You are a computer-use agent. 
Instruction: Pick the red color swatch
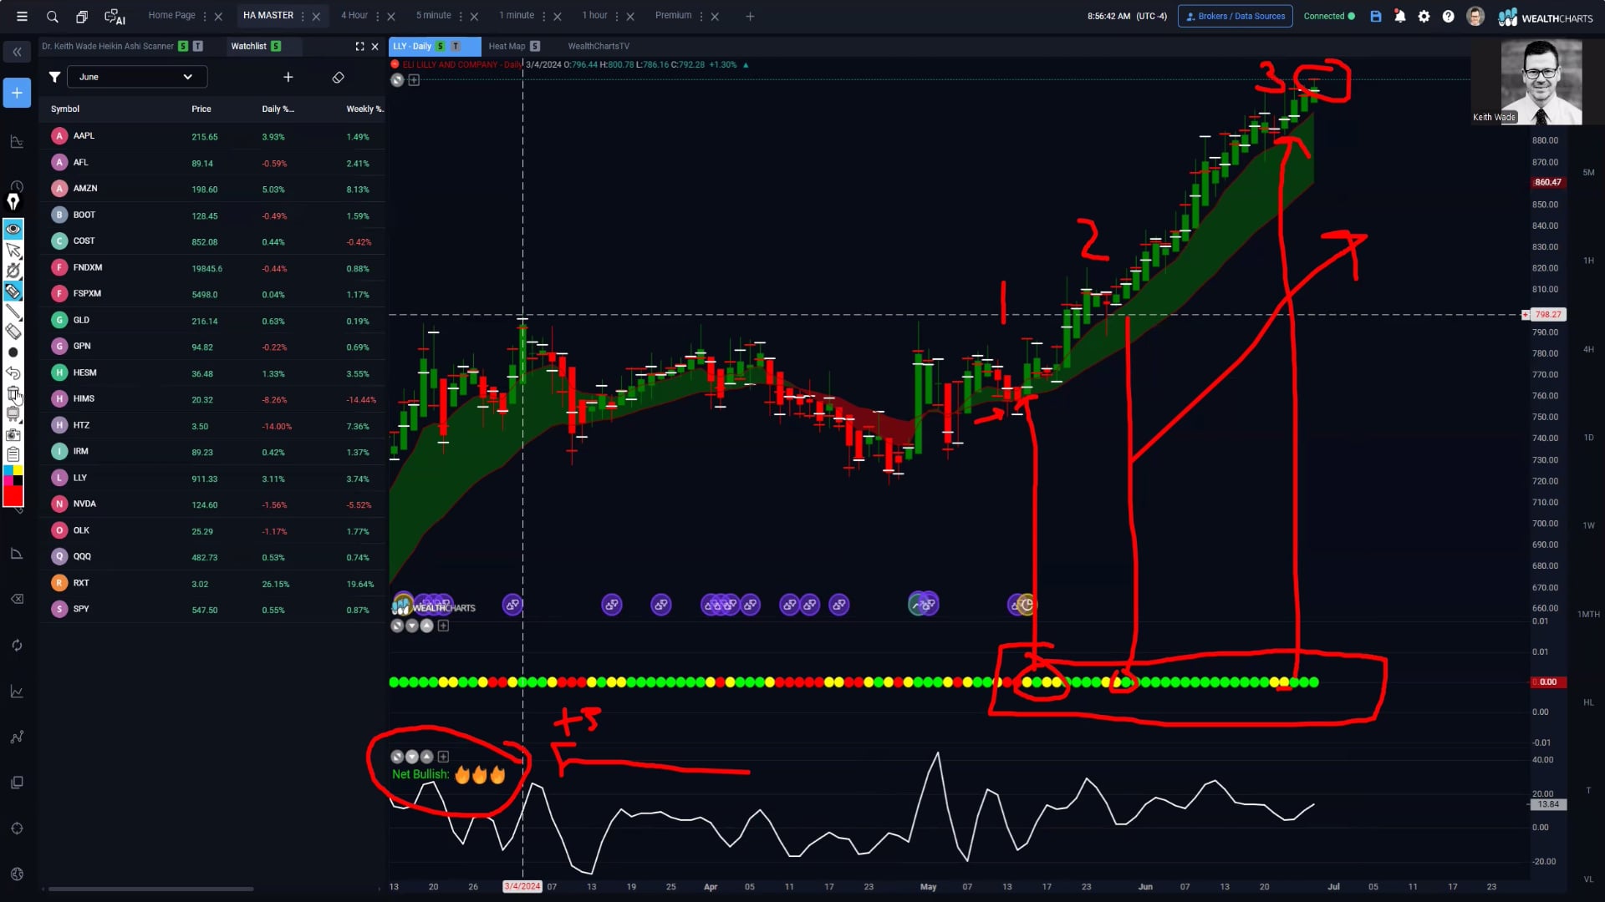coord(13,496)
